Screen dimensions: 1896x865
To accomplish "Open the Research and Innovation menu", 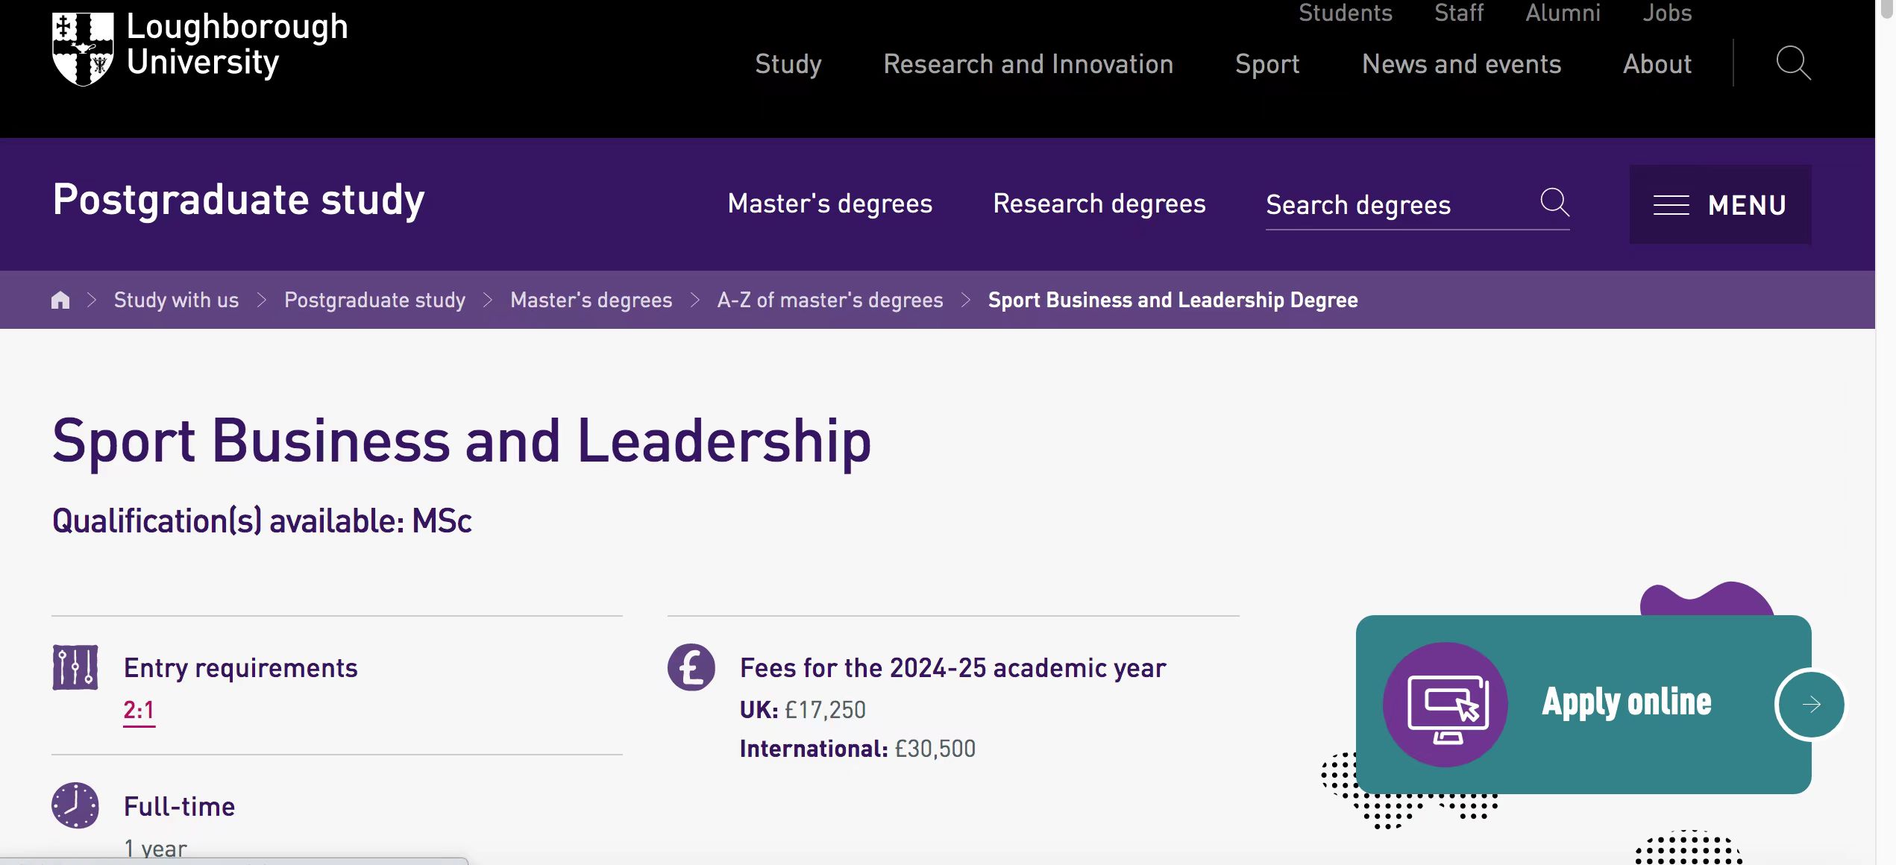I will [1028, 64].
